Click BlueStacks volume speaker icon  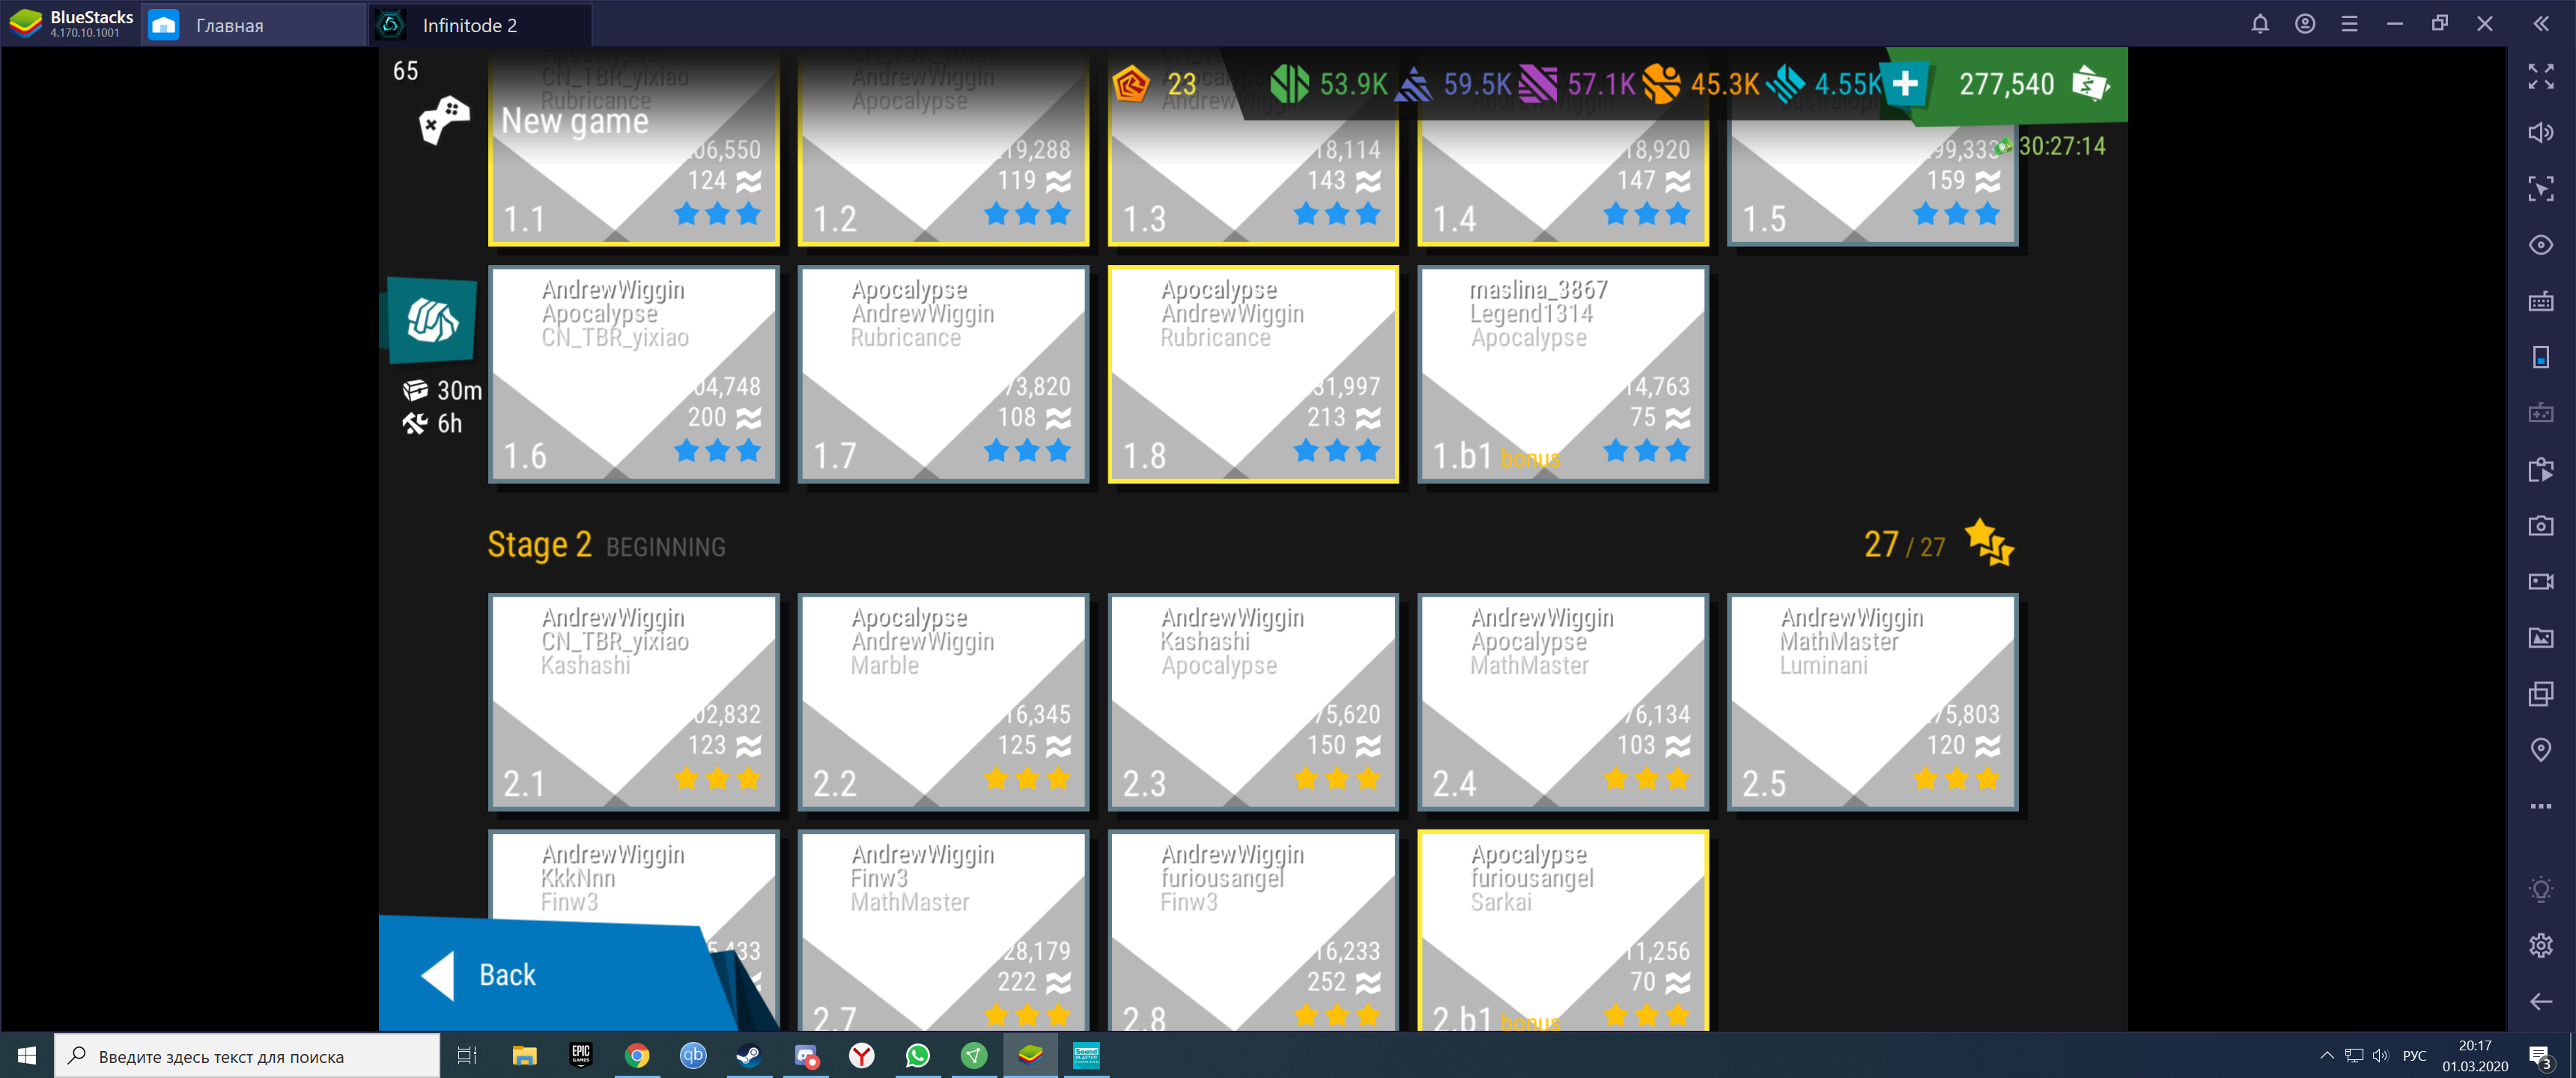coord(2540,132)
